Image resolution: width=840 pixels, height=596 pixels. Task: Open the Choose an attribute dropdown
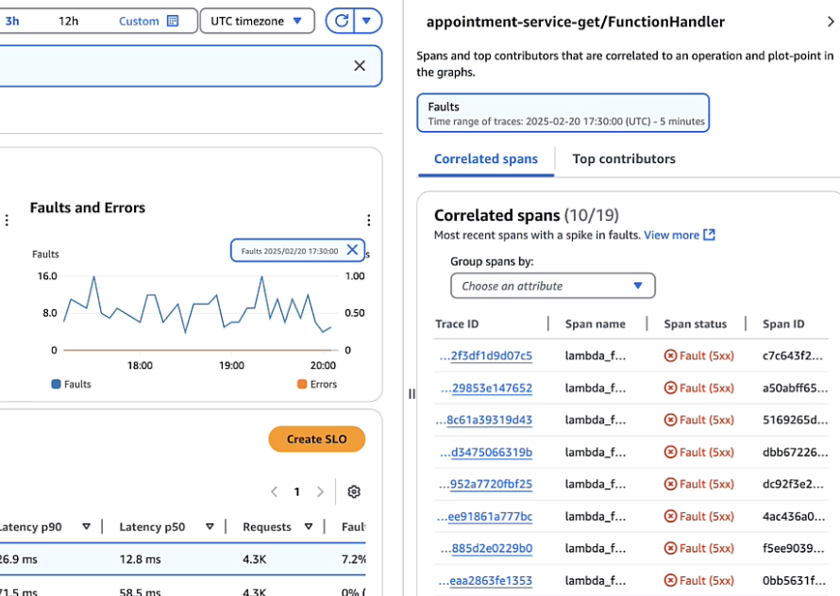click(552, 286)
